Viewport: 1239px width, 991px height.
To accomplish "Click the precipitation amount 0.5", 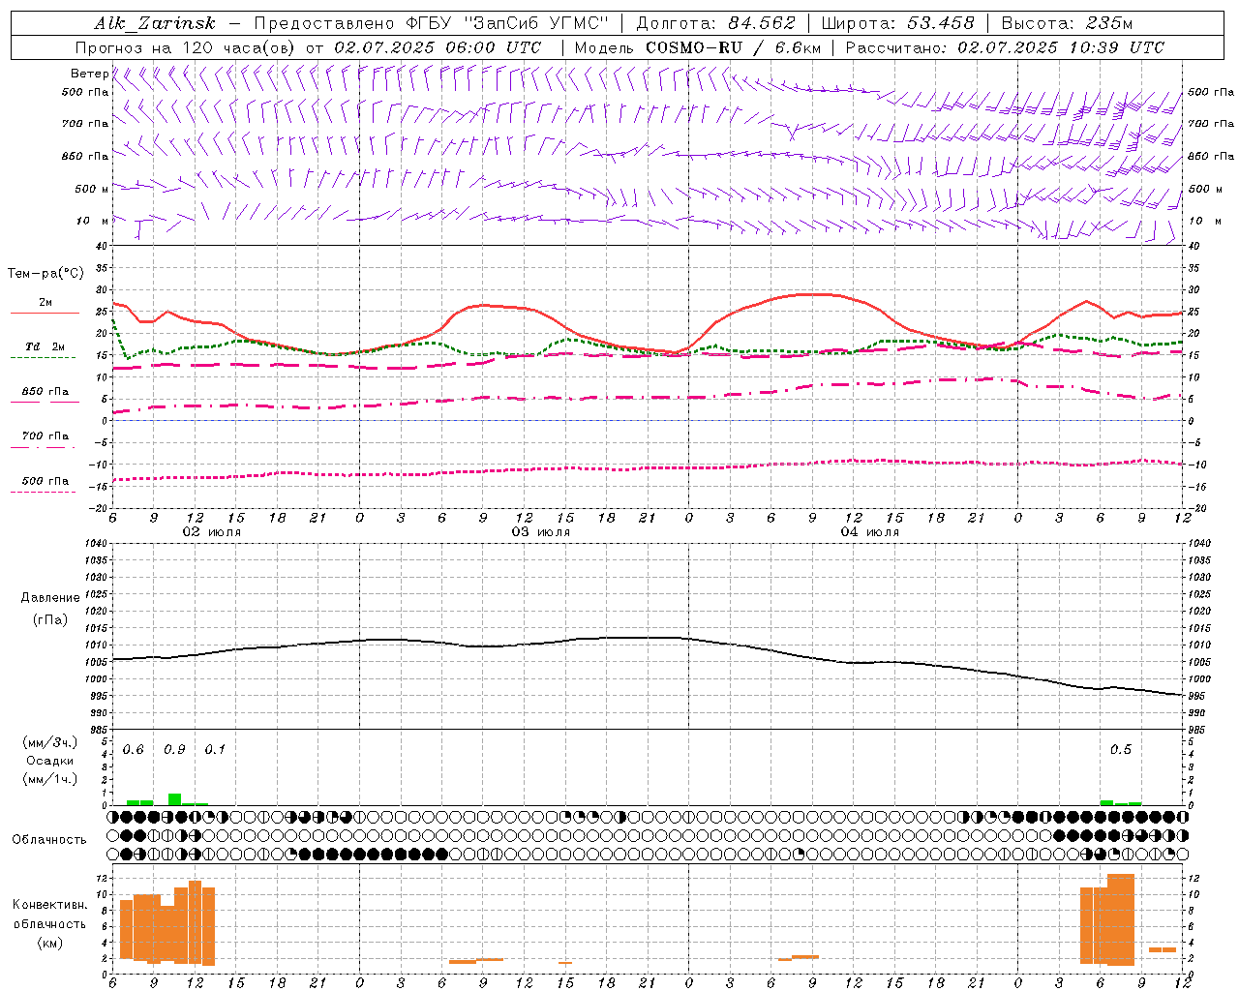I will [1121, 750].
